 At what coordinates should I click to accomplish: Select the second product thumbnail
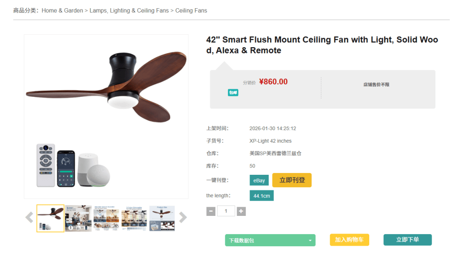tap(78, 218)
